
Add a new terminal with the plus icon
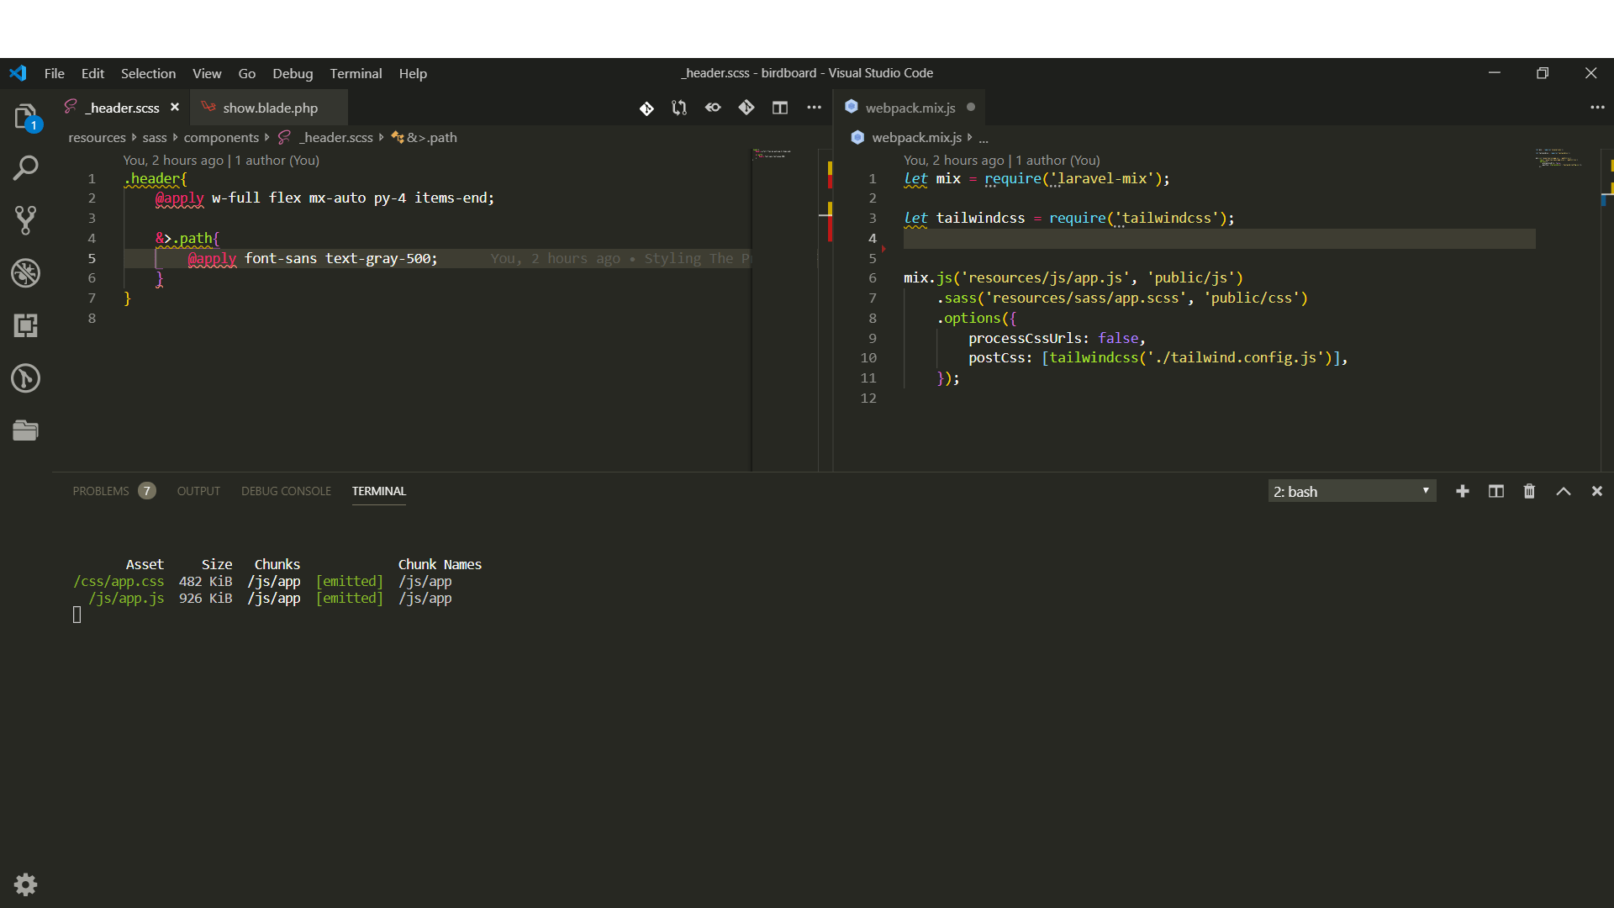(1463, 491)
